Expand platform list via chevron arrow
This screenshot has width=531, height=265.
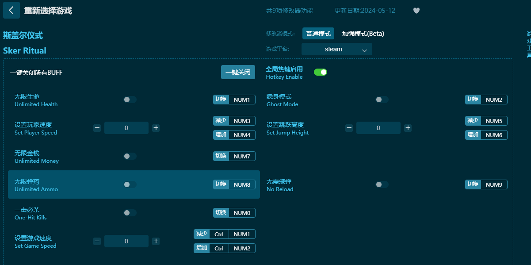[364, 50]
